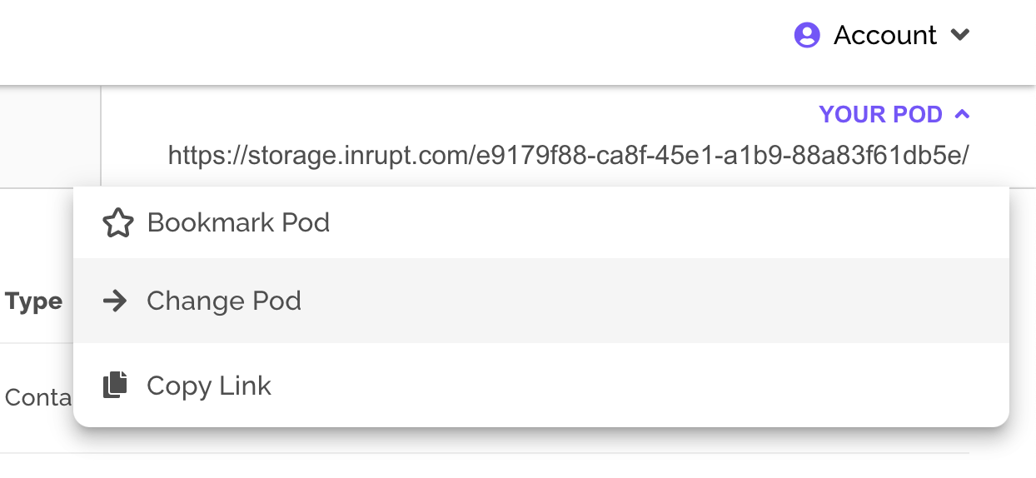Viewport: 1036px width, 478px height.
Task: Click the purple Account avatar icon
Action: (807, 35)
